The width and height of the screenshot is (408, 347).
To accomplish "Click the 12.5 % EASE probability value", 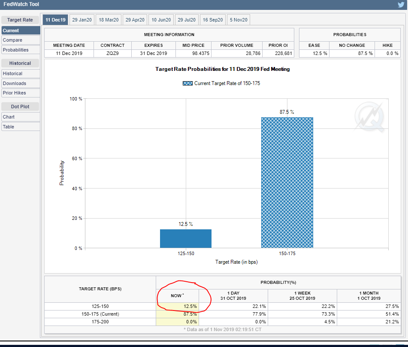I will [320, 53].
